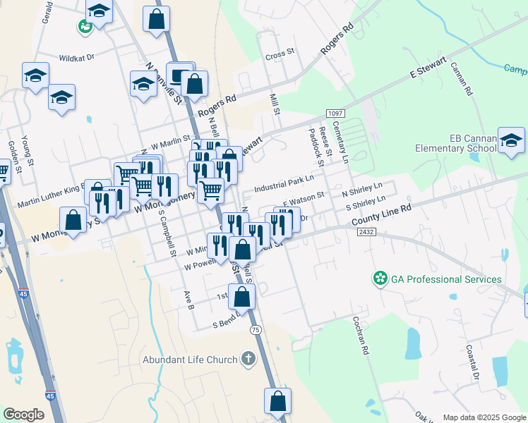Select the restaurant marker next to S Campbell St
Image resolution: width=528 pixels, height=423 pixels.
click(164, 189)
